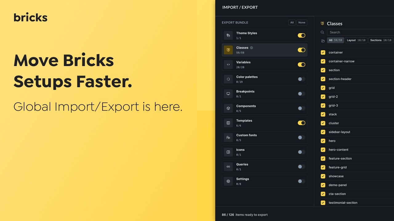The height and width of the screenshot is (221, 394).
Task: Uncheck the section-header checkbox
Action: tap(323, 79)
